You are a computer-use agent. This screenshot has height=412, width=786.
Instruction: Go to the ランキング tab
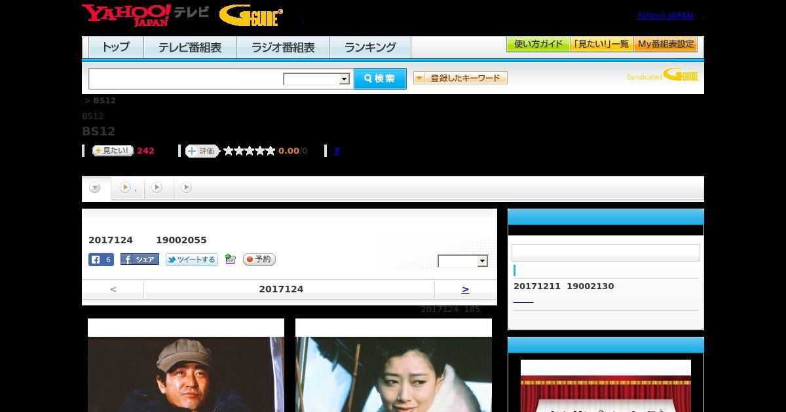pyautogui.click(x=370, y=47)
